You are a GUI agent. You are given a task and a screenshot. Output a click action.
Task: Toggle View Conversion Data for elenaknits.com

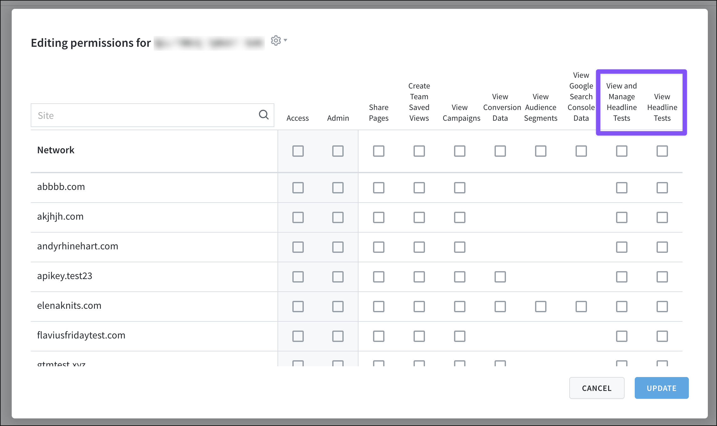coord(500,307)
